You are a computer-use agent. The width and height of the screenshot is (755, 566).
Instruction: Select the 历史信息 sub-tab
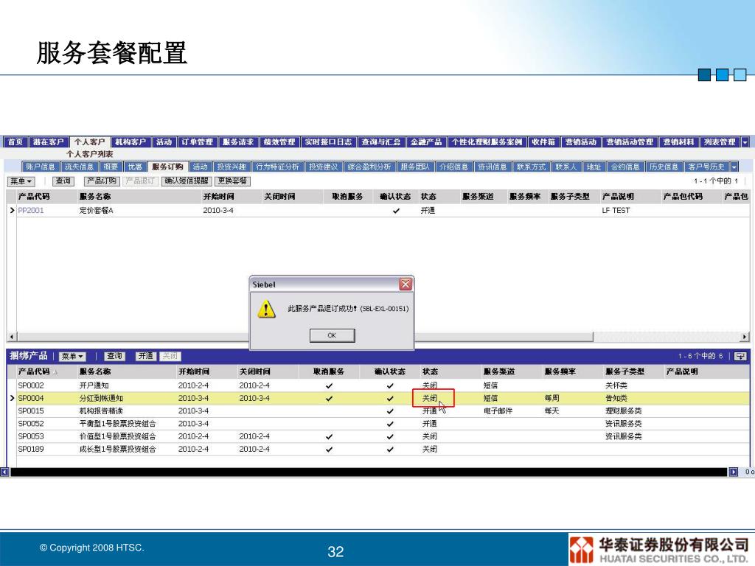pos(664,167)
